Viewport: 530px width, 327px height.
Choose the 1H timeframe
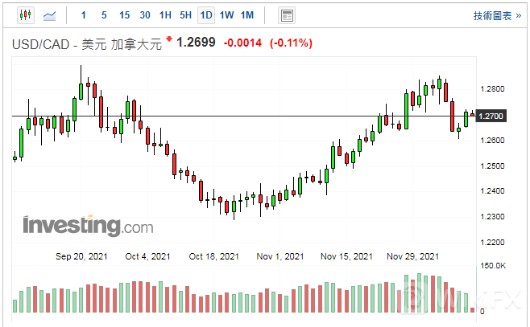[165, 15]
